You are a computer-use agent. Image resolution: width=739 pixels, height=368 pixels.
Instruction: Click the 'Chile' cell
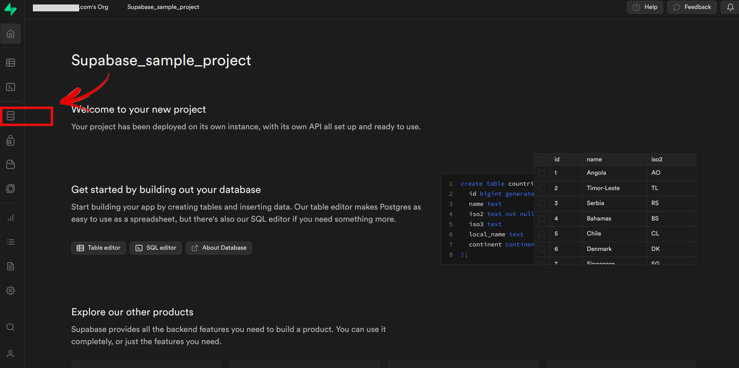coord(614,234)
